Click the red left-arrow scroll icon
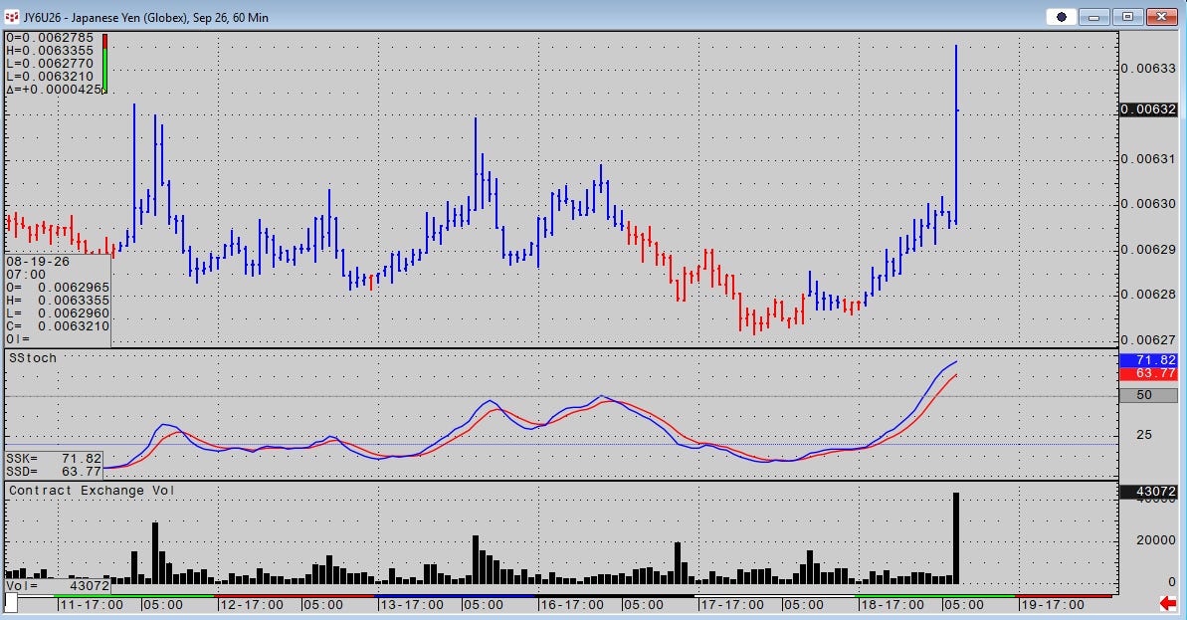 tap(1167, 603)
